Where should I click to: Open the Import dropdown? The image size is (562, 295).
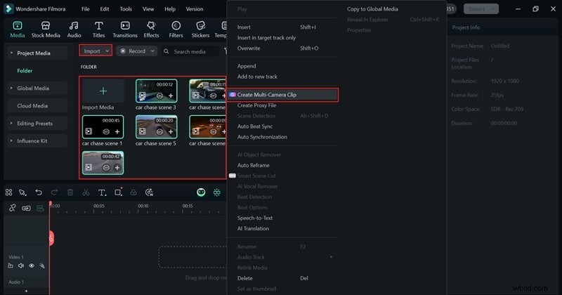point(96,51)
